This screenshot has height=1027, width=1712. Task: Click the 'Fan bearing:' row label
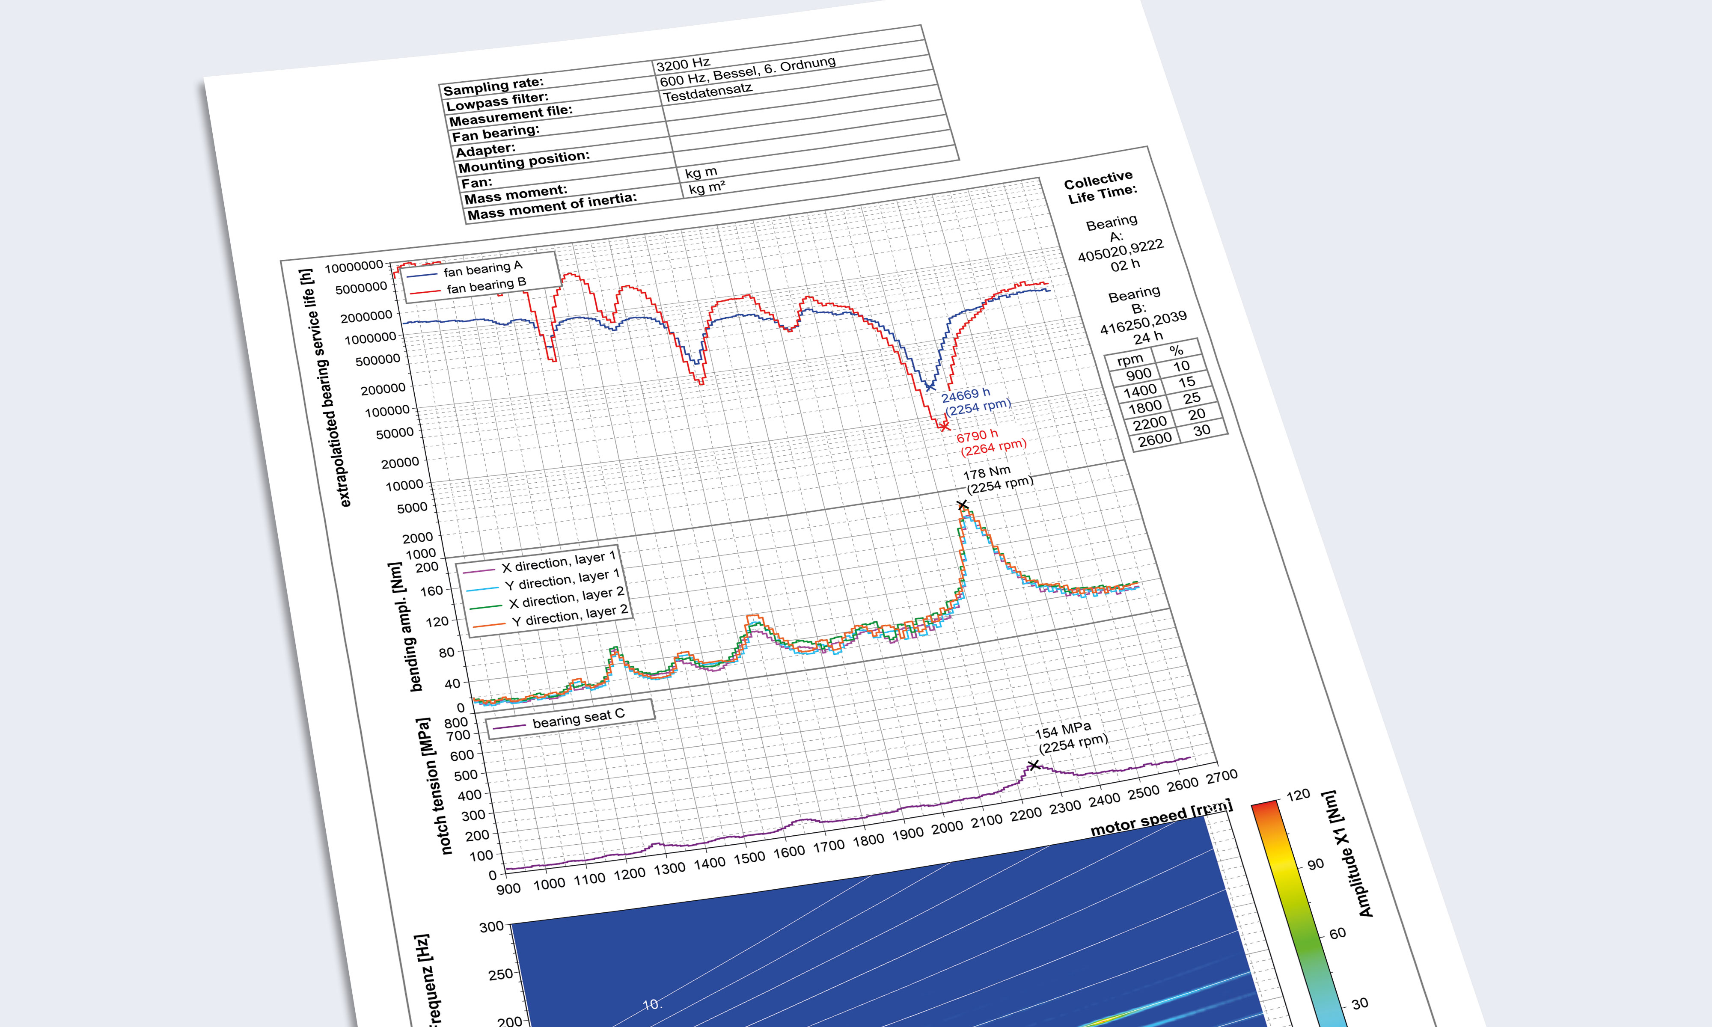[x=496, y=134]
